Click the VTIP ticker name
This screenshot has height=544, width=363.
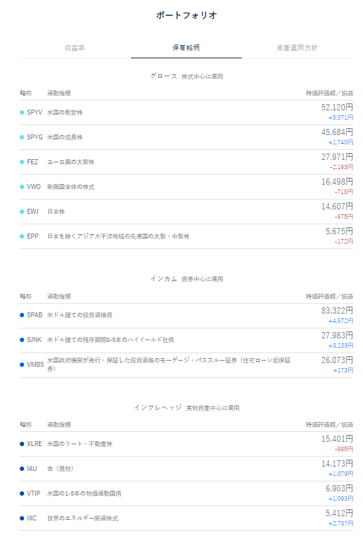[33, 493]
